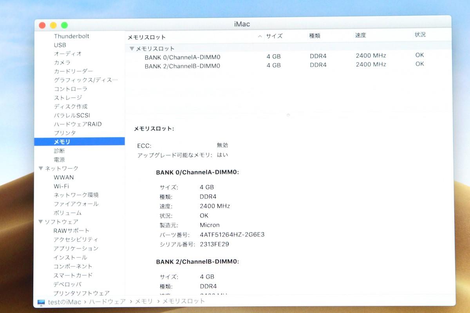Screen dimensions: 470x313
Task: Select the BANK 2/ChannelB-DIMM0 row
Action: [183, 66]
